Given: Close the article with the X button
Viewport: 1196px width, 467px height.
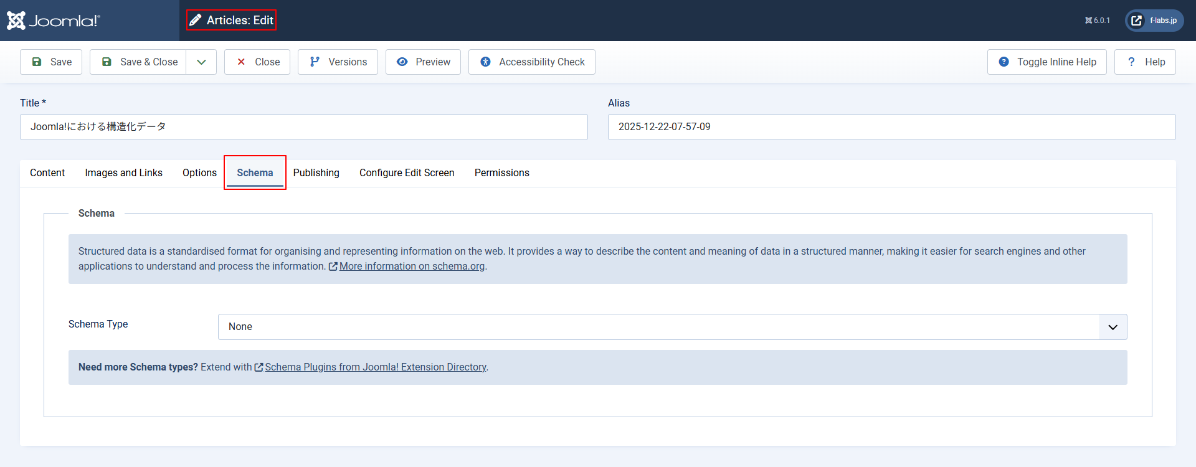Looking at the screenshot, I should (257, 62).
